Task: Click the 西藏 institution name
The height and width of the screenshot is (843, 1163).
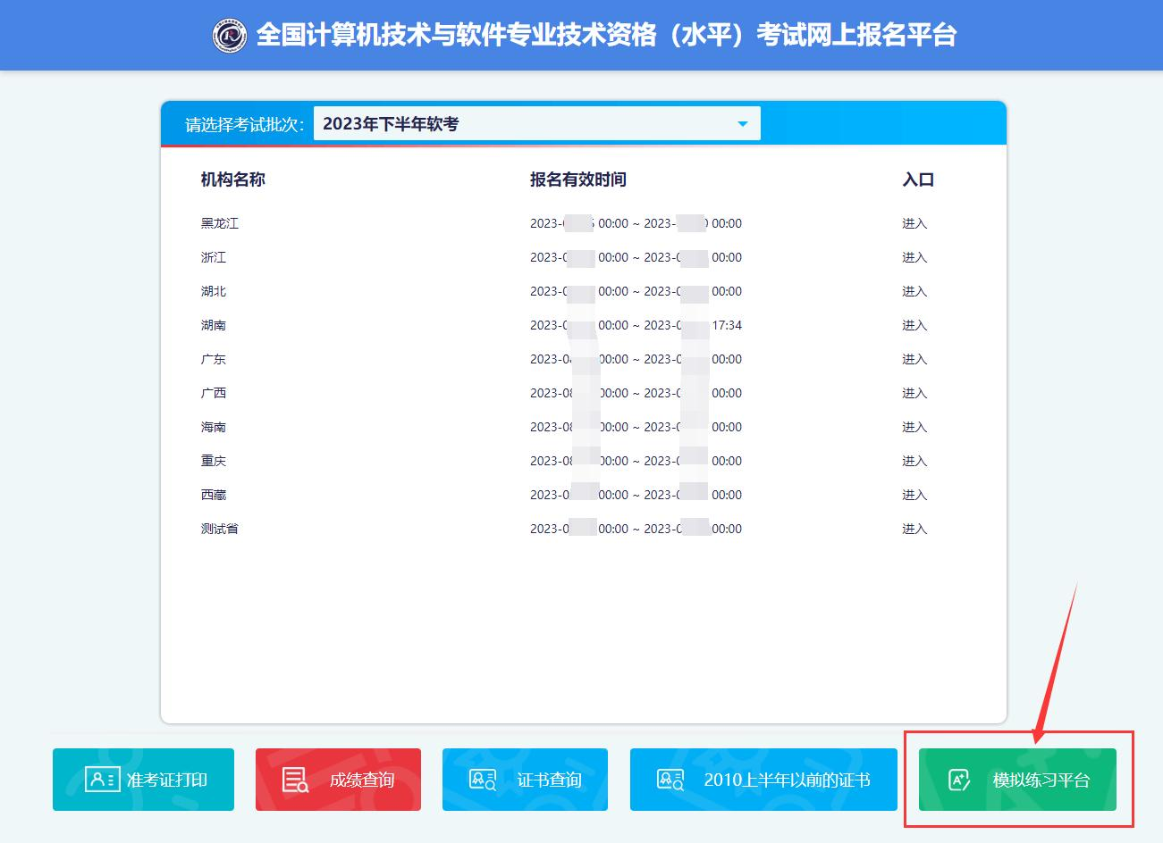Action: (214, 495)
